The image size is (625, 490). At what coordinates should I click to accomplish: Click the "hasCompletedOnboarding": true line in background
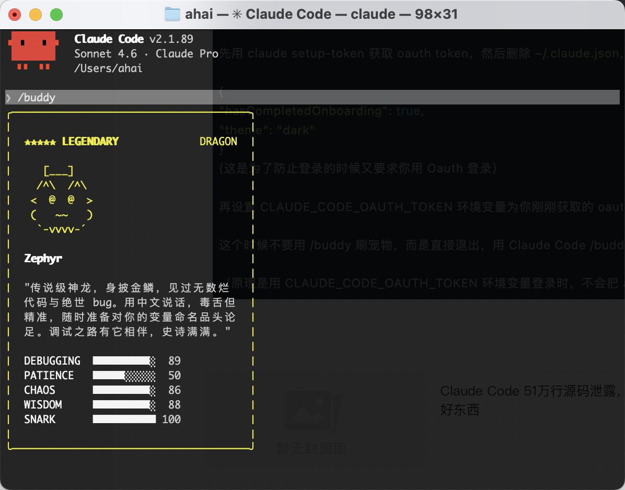click(x=322, y=110)
